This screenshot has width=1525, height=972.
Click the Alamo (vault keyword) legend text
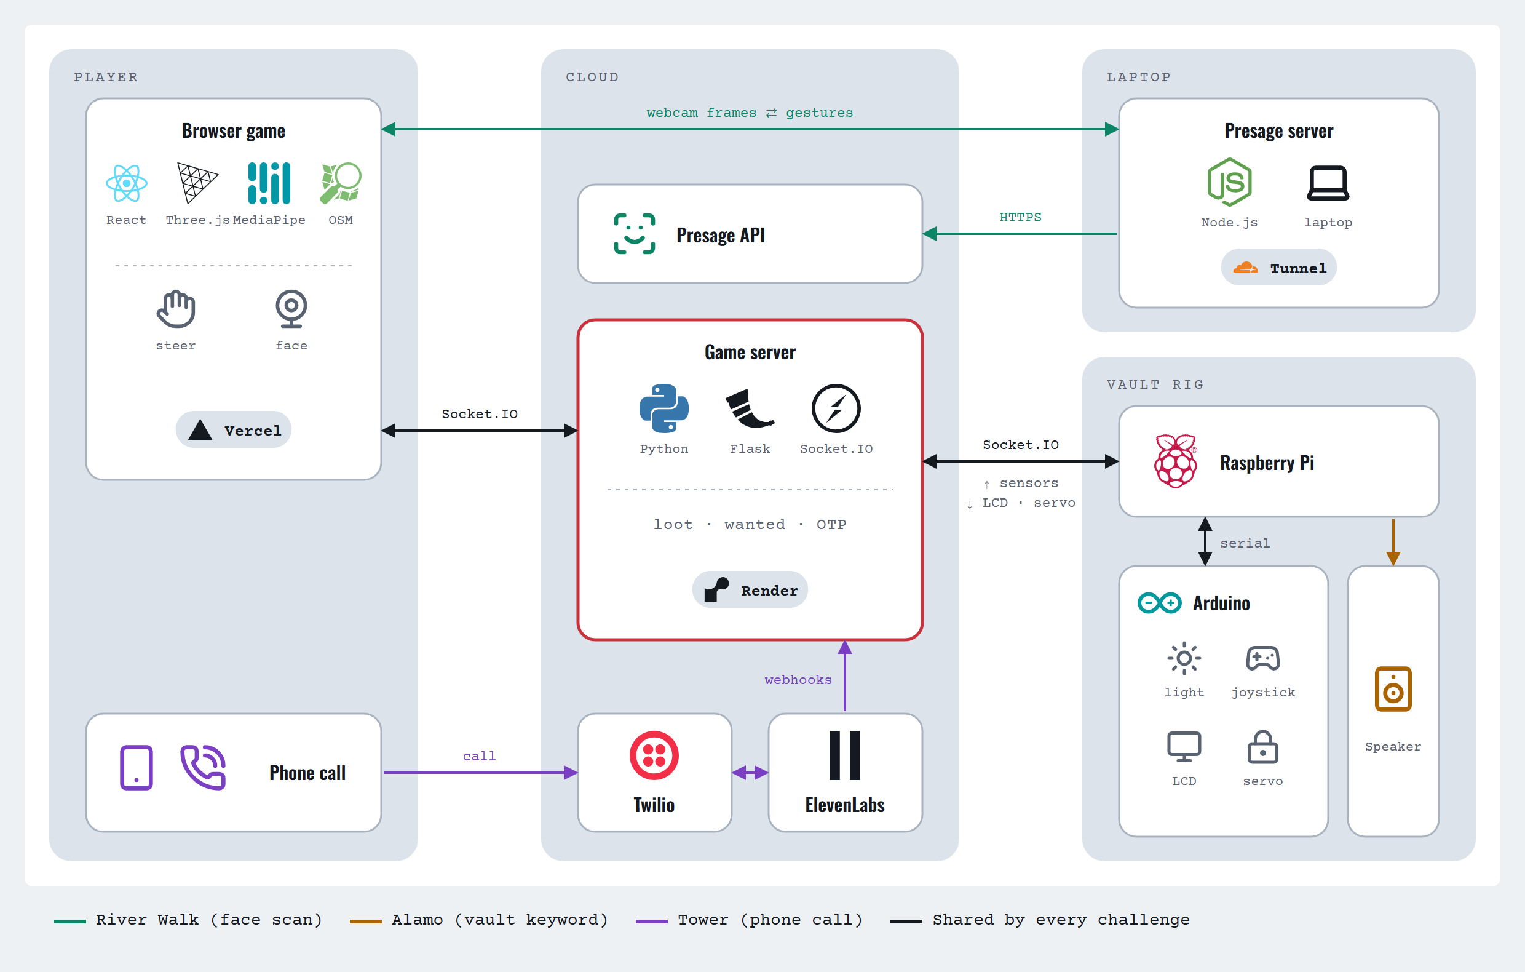tap(500, 920)
